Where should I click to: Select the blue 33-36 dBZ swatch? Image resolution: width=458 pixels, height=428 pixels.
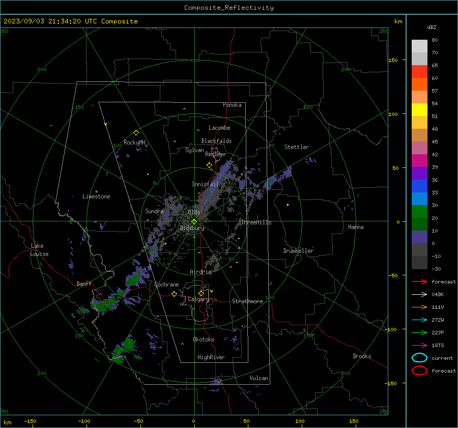tap(419, 186)
